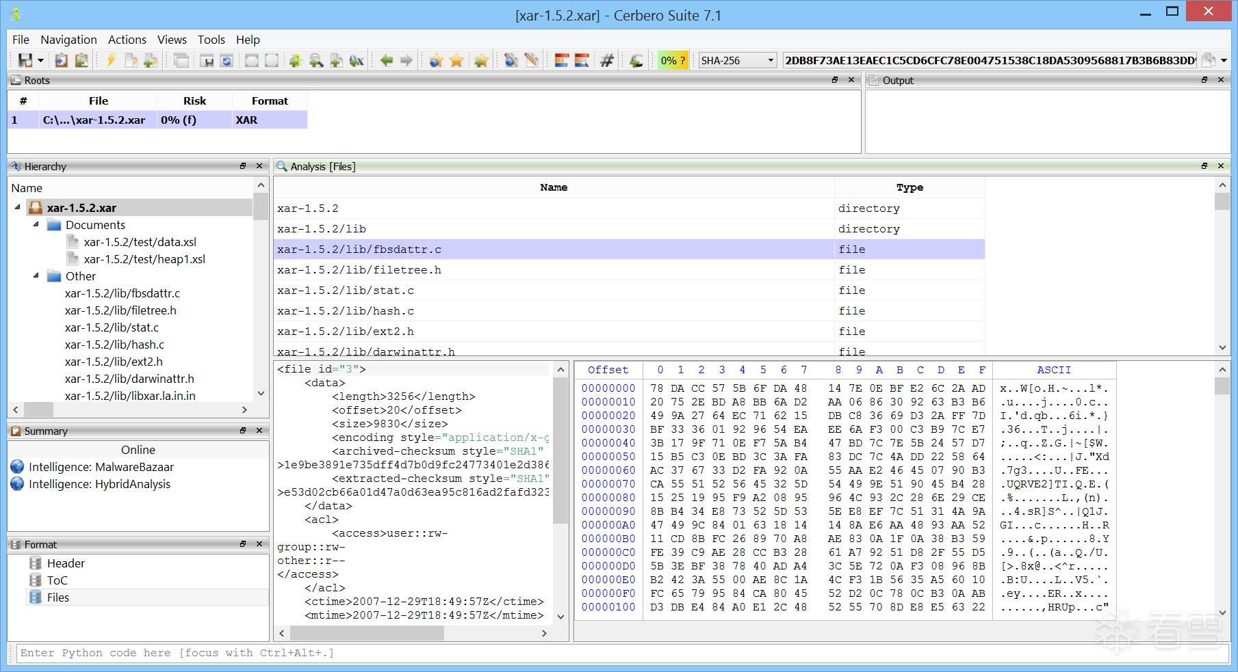Click the hash (#) toolbar icon
The image size is (1238, 672).
click(x=606, y=61)
